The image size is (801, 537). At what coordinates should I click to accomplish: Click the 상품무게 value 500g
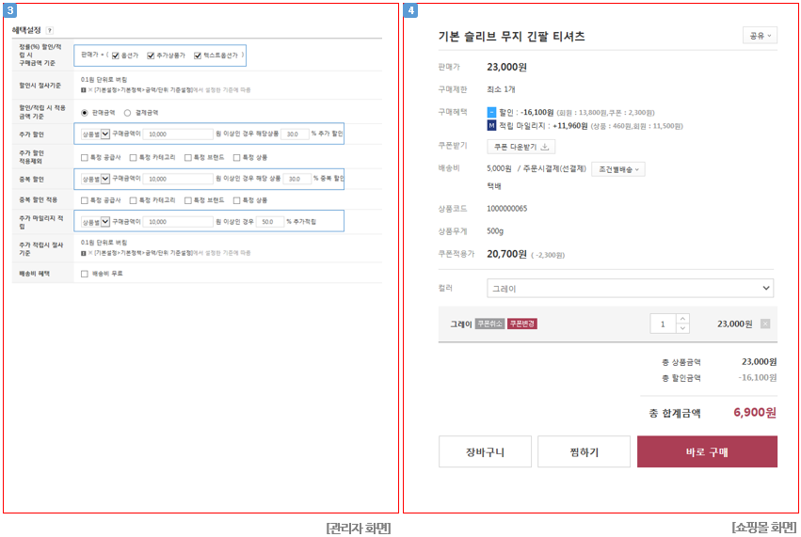coord(495,231)
